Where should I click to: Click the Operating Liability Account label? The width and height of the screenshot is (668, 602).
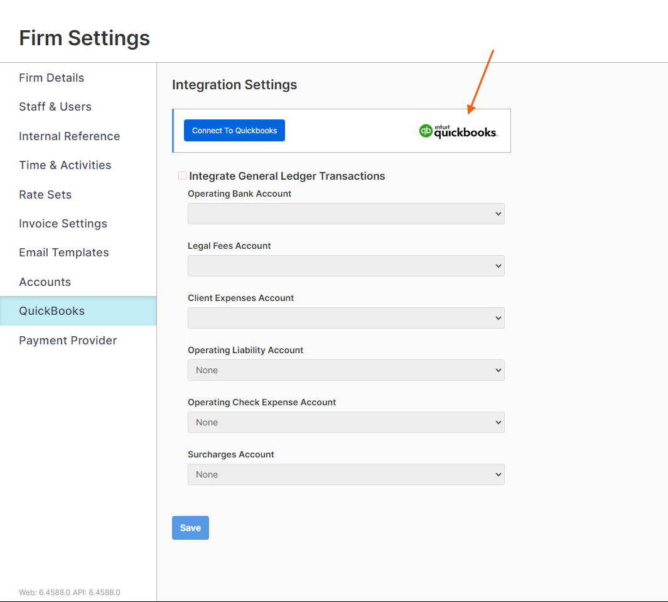[245, 350]
